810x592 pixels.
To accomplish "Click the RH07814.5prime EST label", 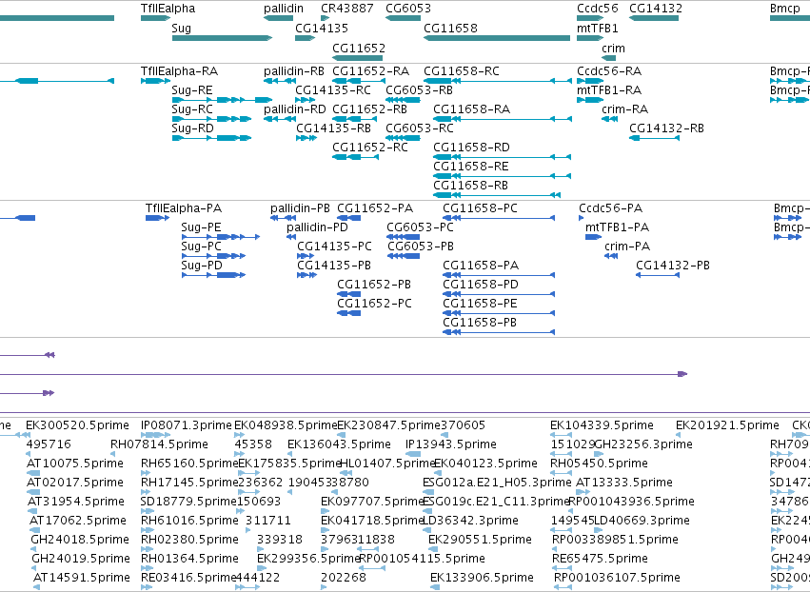I will click(x=159, y=444).
